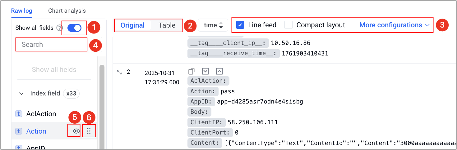The height and width of the screenshot is (150, 457).
Task: Enable the Compact layout checkbox
Action: [x=289, y=25]
